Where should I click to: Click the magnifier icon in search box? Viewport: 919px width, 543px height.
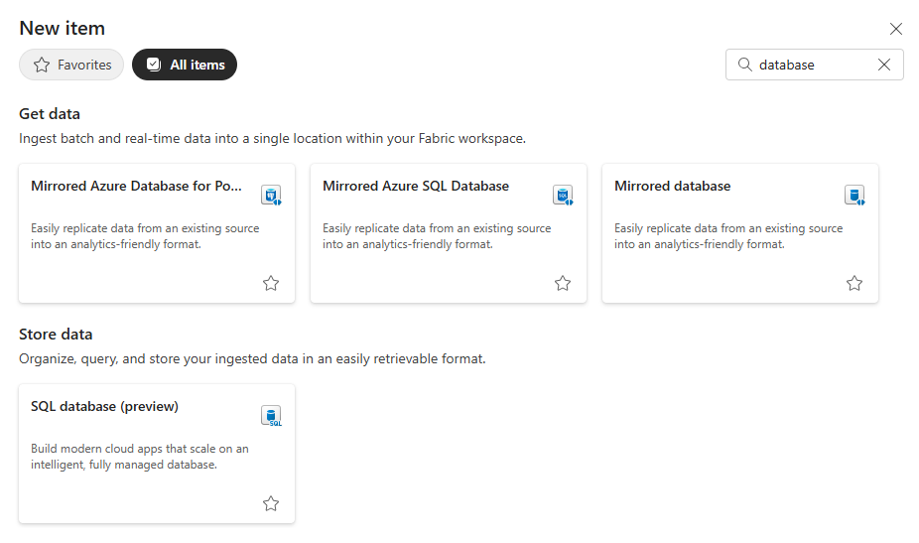(x=745, y=65)
